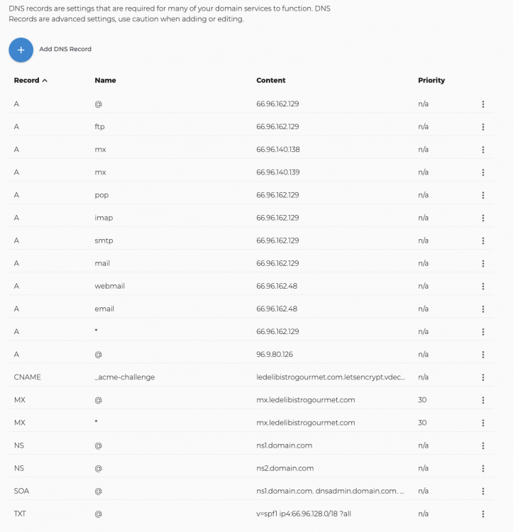Open options menu for TXT spf1 record
Viewport: 513px width, 532px height.
click(x=482, y=514)
